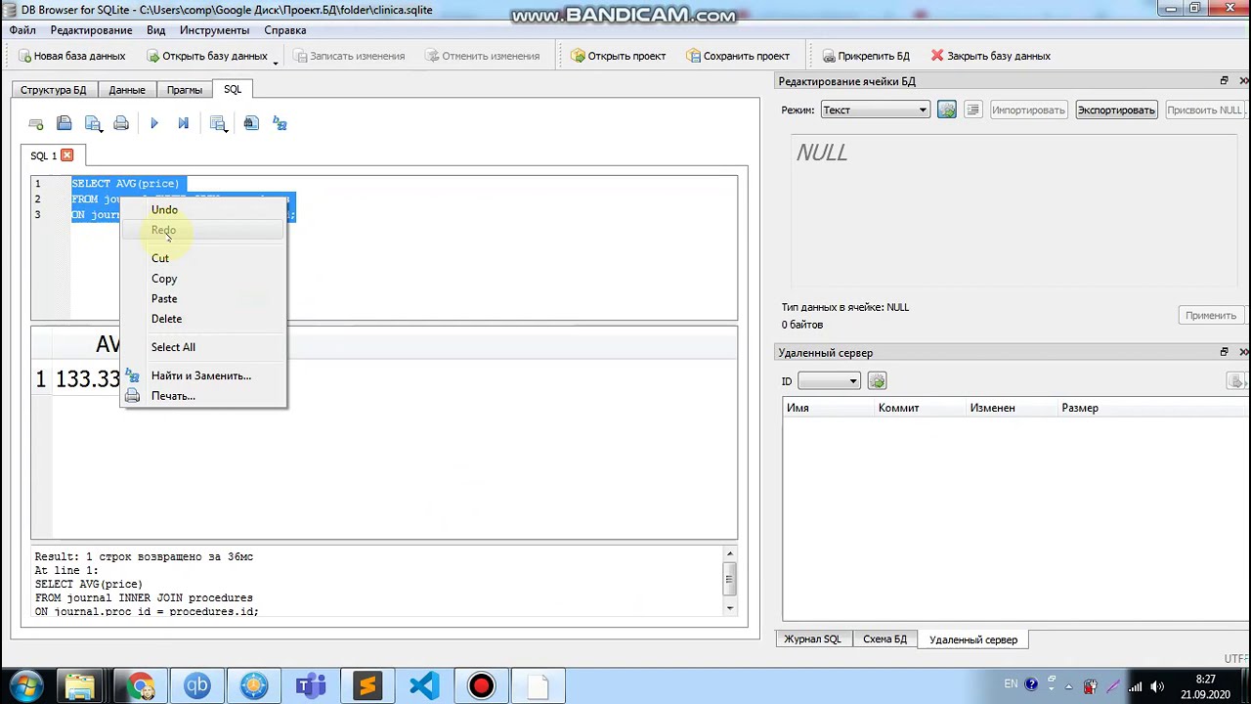1251x704 pixels.
Task: Open qBittorrent from the taskbar
Action: click(197, 685)
